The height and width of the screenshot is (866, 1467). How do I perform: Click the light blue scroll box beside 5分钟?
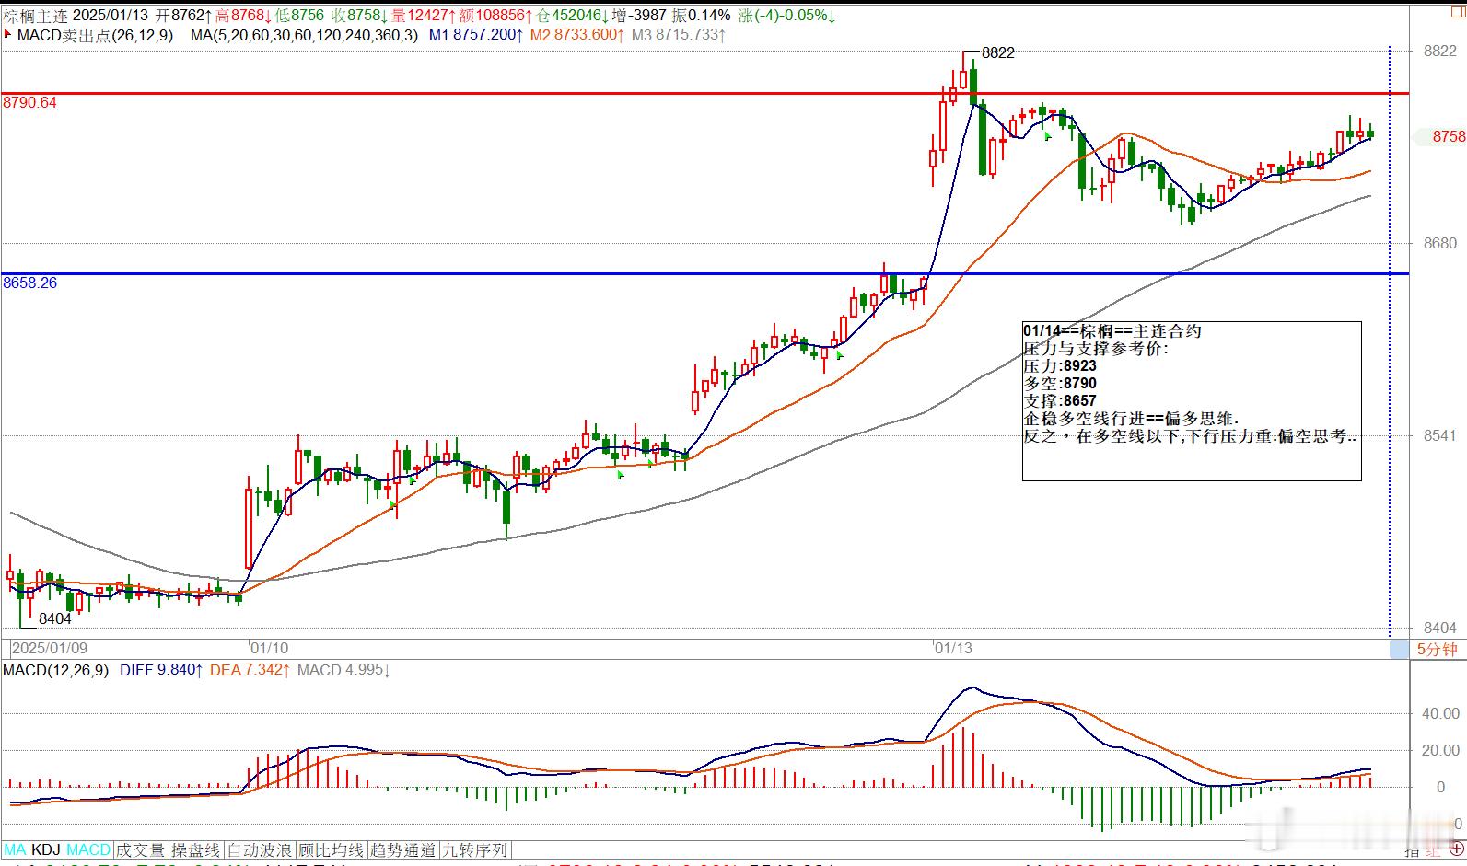click(x=1400, y=649)
